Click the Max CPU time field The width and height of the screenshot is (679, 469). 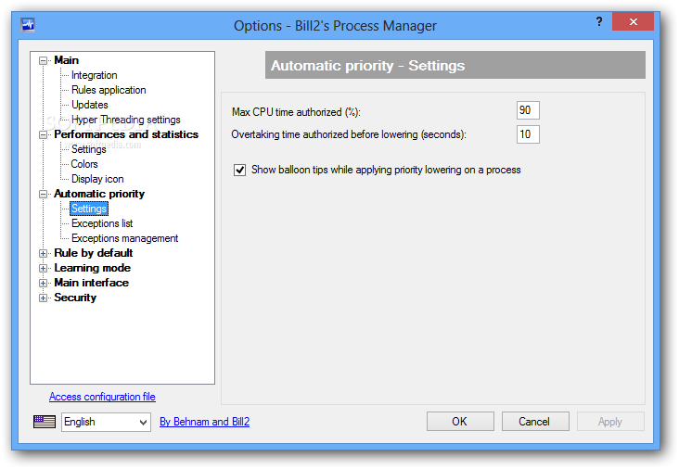coord(528,110)
